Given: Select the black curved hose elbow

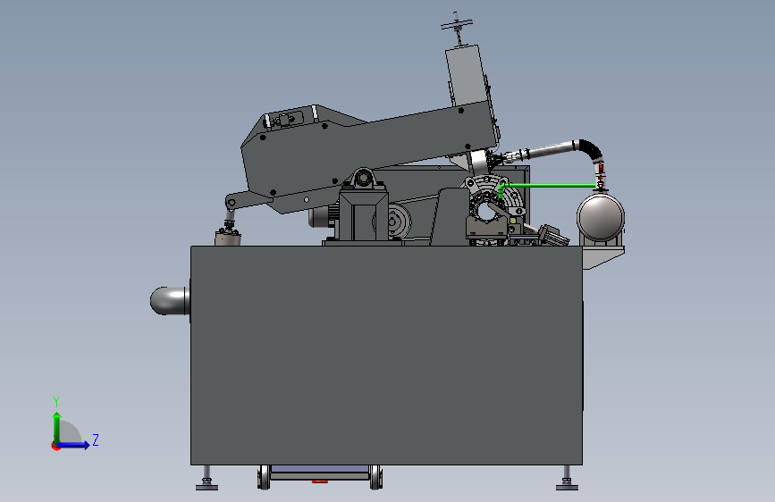Looking at the screenshot, I should point(591,149).
